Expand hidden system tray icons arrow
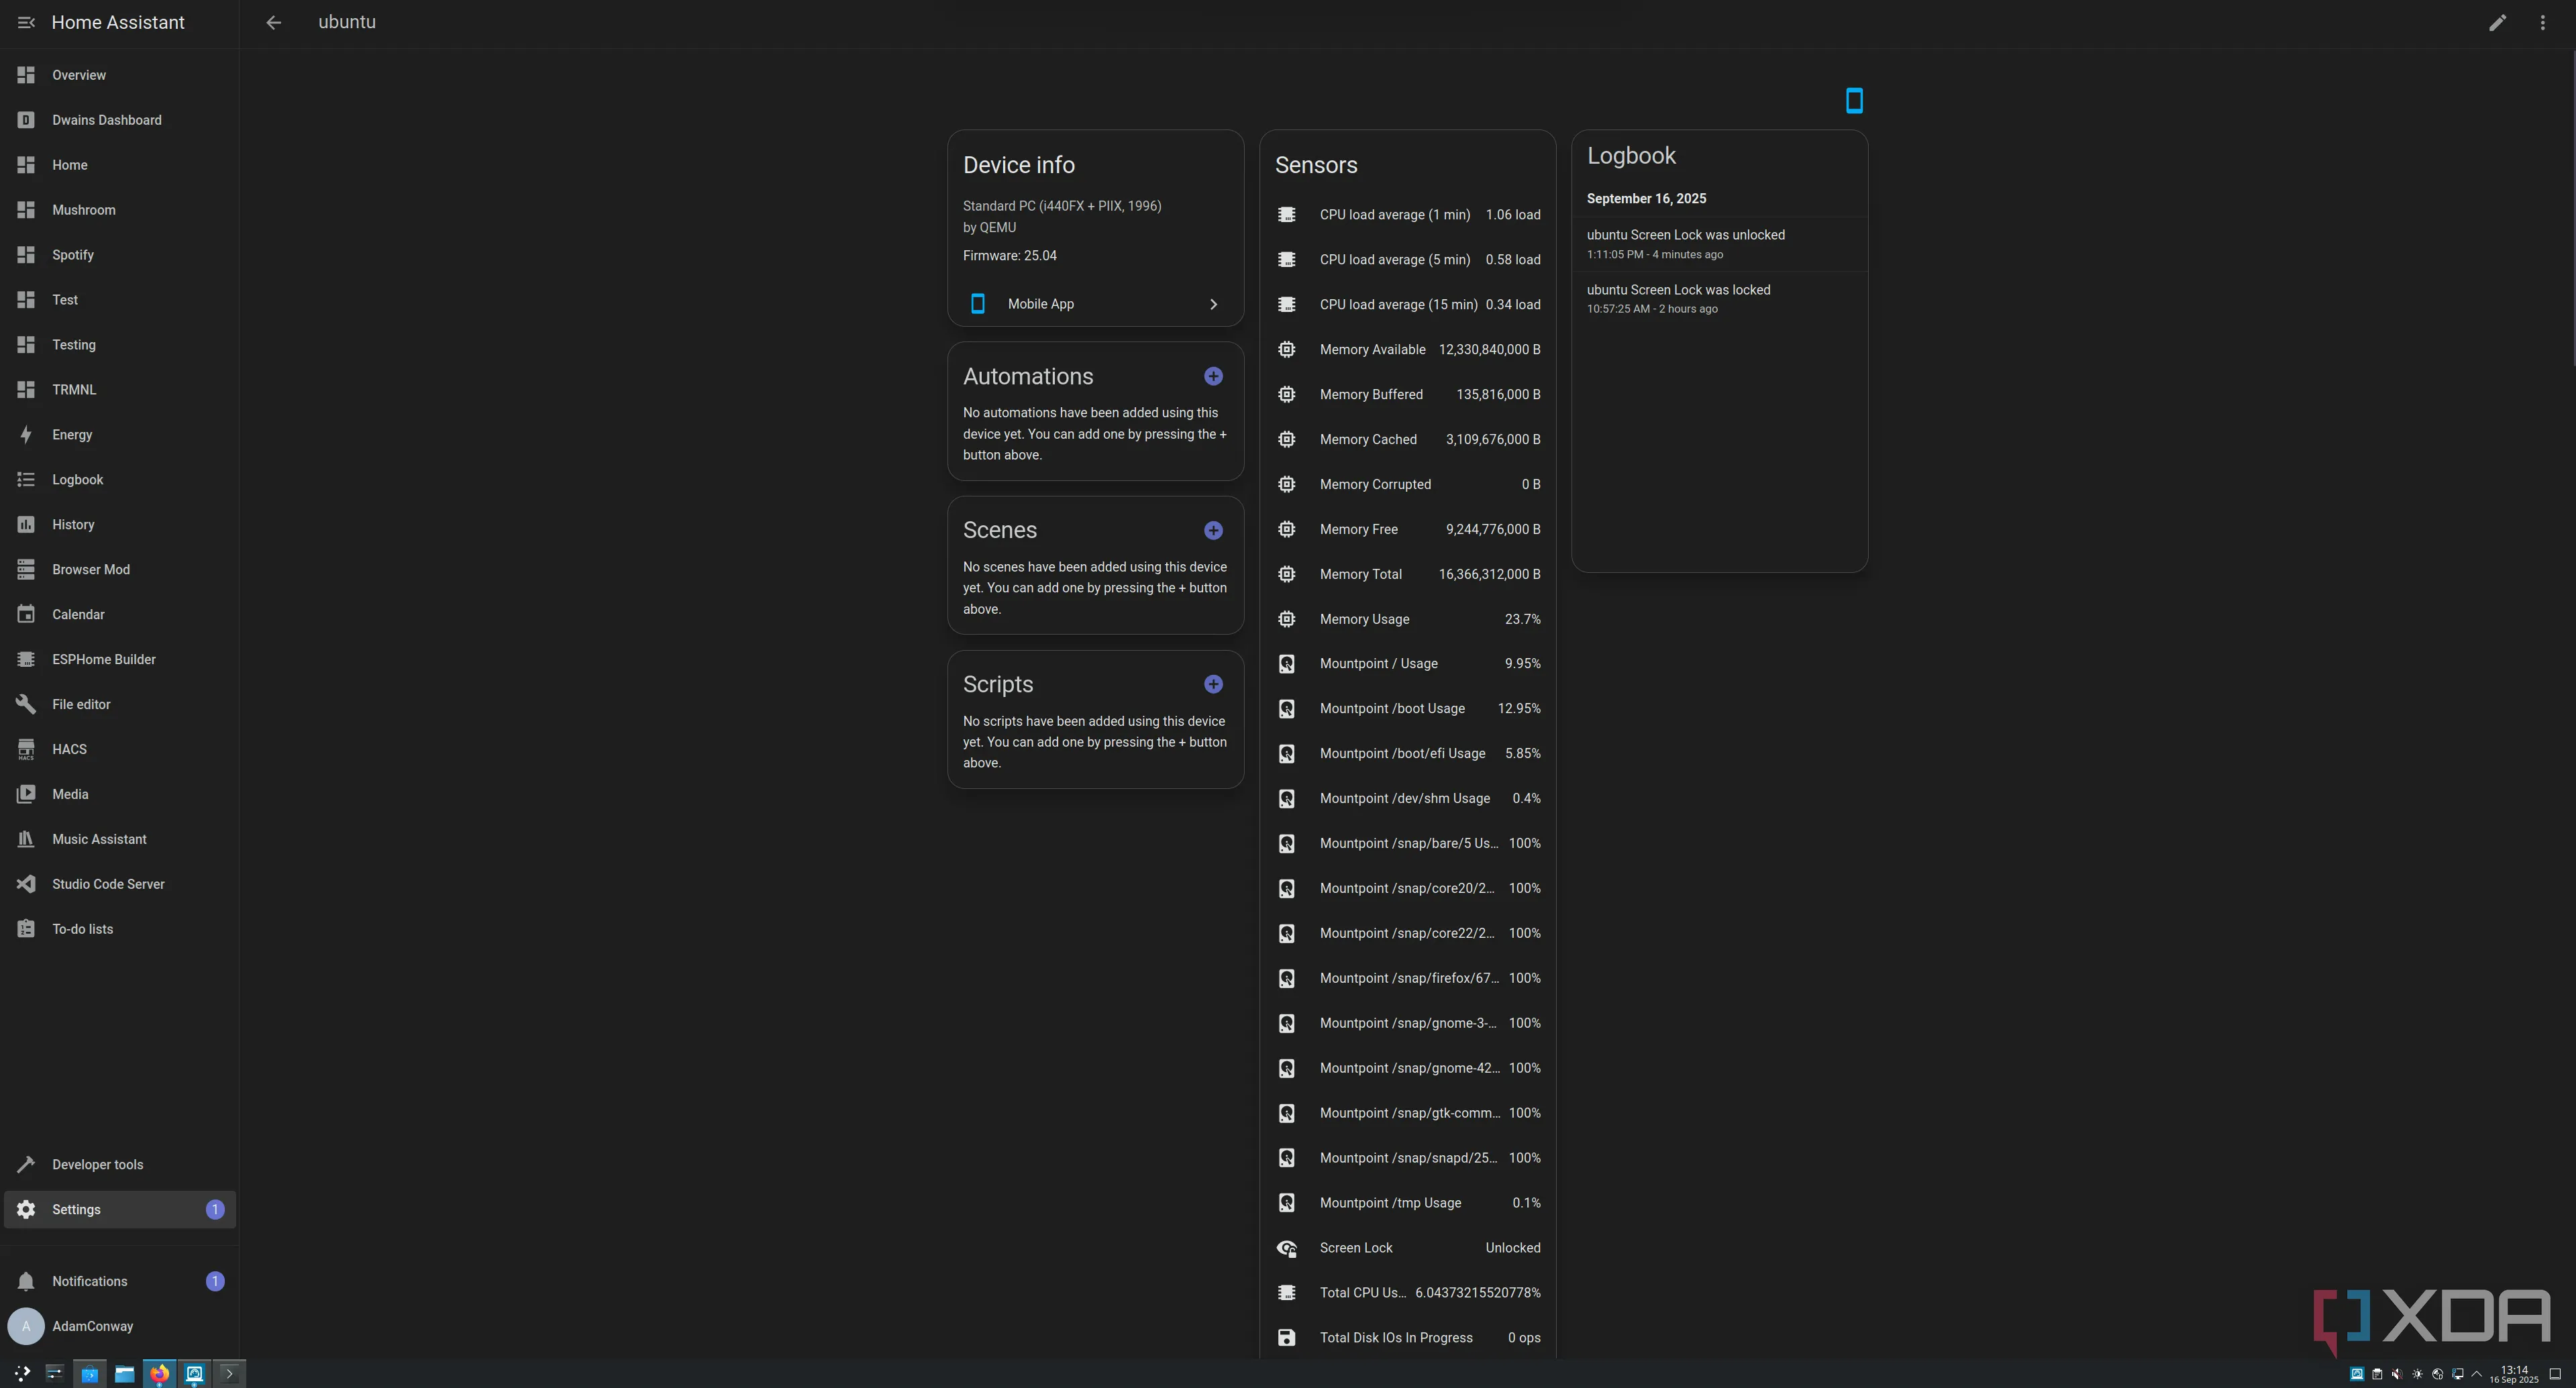 point(2476,1374)
